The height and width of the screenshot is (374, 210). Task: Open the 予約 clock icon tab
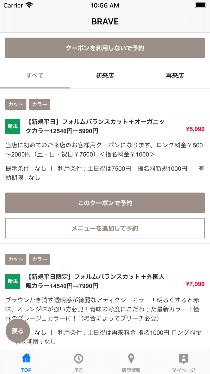[x=79, y=358]
